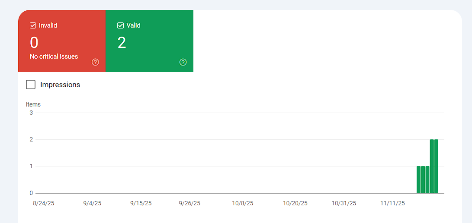Click the last green bar in the chart

click(436, 166)
